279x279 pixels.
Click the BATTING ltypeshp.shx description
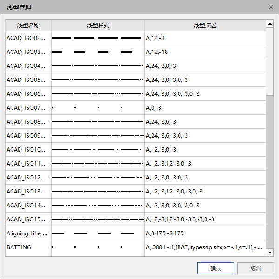(x=204, y=247)
